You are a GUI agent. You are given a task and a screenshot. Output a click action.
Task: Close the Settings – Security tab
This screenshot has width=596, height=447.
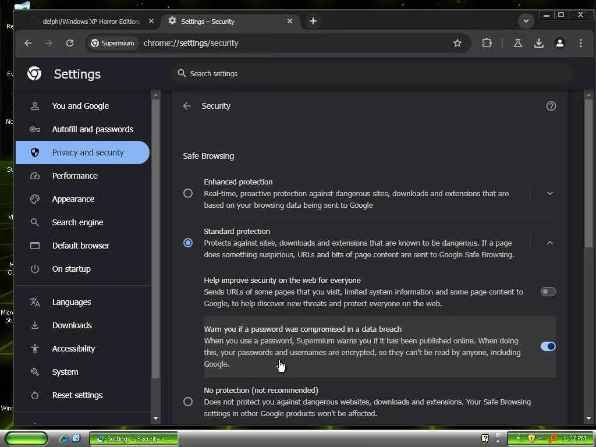click(290, 22)
